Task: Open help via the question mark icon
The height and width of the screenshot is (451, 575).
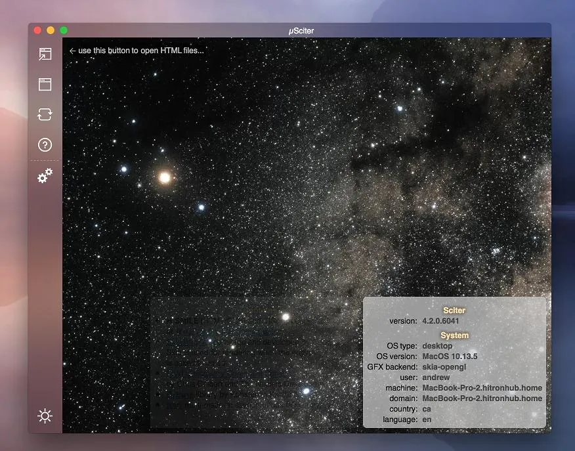Action: click(x=45, y=145)
